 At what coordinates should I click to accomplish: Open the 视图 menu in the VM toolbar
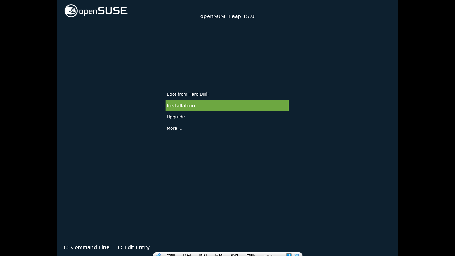point(203,255)
